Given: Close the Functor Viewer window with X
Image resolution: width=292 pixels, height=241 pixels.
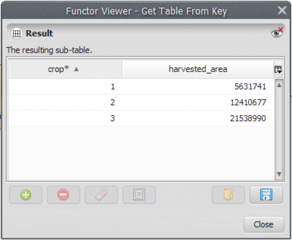Looking at the screenshot, I should 282,10.
